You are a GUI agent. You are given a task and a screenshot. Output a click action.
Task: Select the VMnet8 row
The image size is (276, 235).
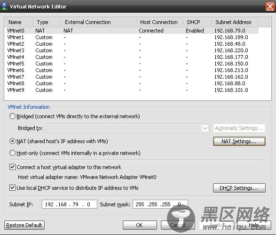tap(133, 83)
